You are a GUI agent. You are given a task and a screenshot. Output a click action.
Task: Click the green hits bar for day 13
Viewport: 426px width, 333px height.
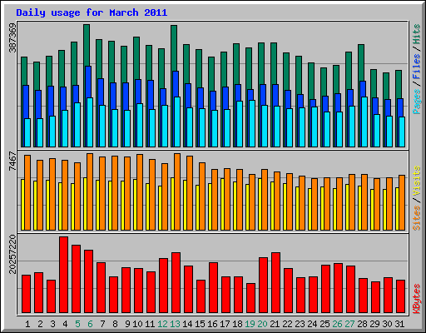coord(174,47)
